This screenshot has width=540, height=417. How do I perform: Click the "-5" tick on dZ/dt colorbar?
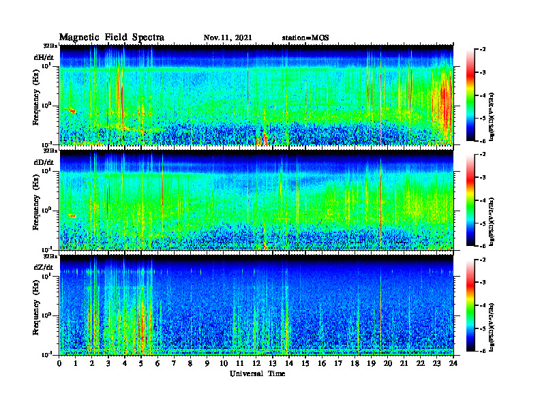pyautogui.click(x=482, y=328)
